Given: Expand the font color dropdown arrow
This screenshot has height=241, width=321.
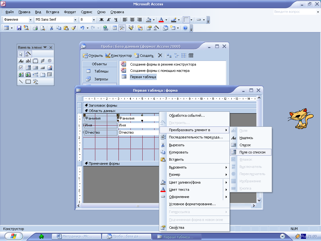Looking at the screenshot, I should point(166,20).
